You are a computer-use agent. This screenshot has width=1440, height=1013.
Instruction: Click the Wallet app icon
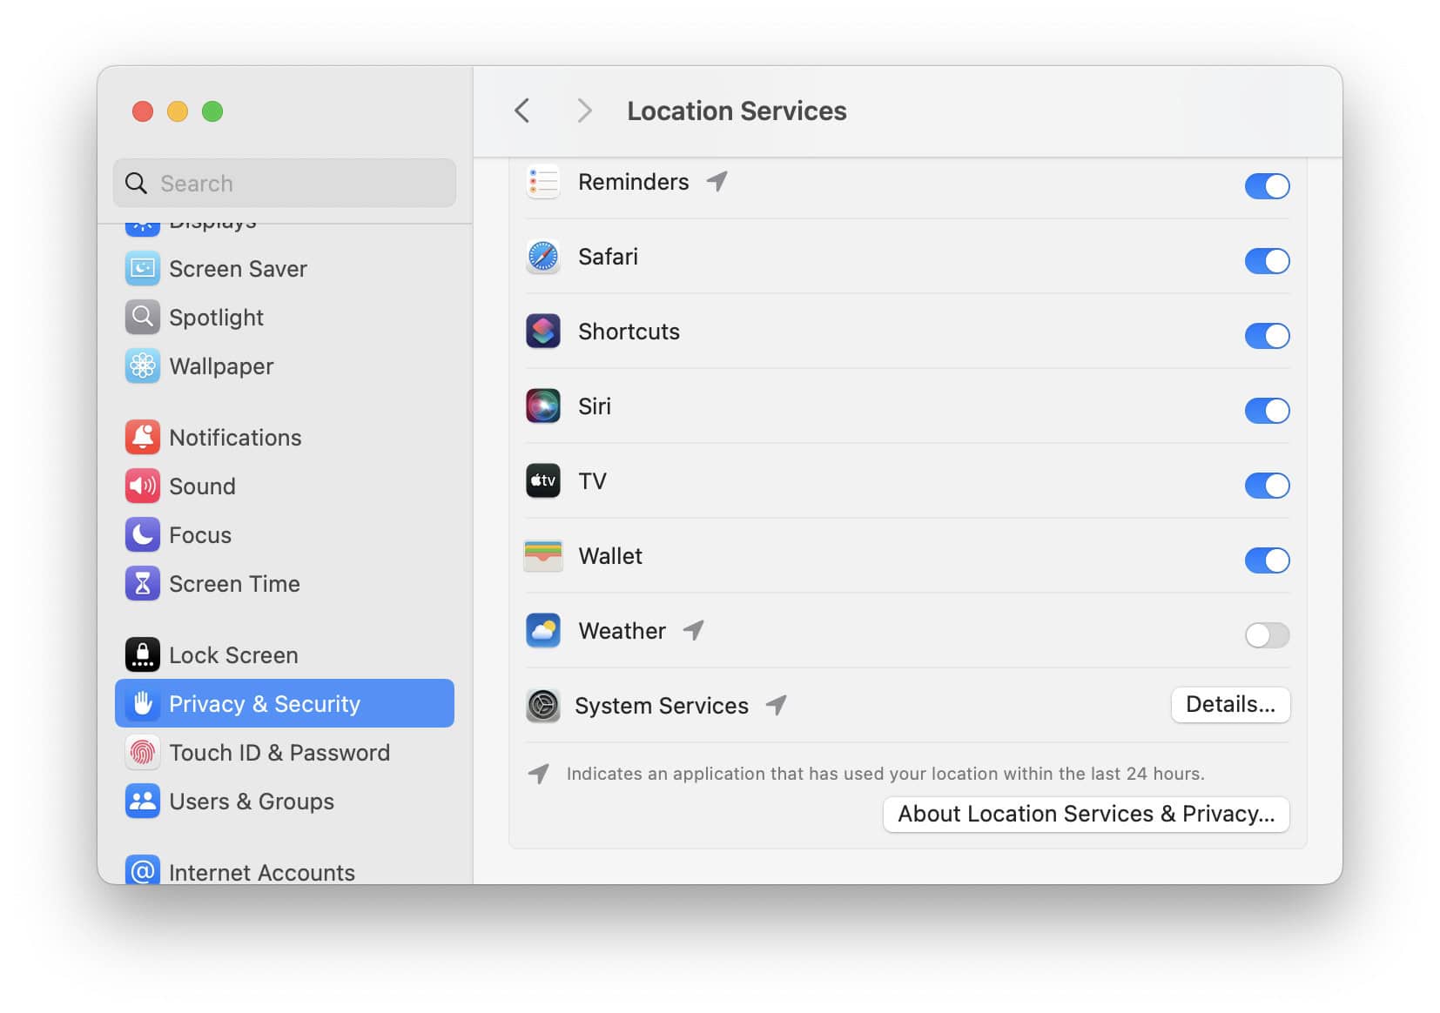point(543,556)
